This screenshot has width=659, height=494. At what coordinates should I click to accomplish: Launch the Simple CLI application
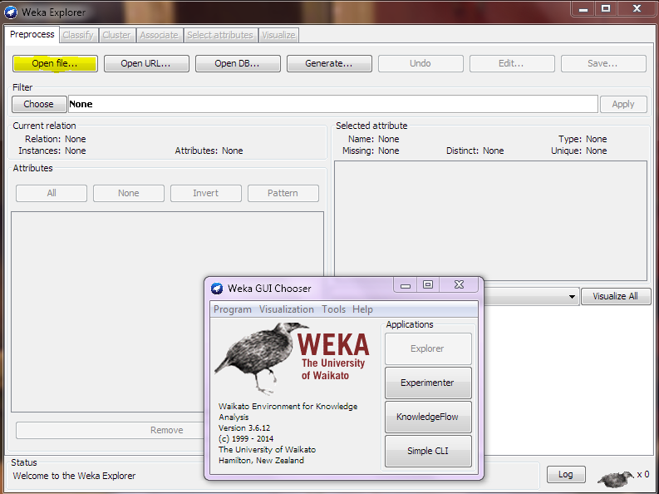pos(428,451)
